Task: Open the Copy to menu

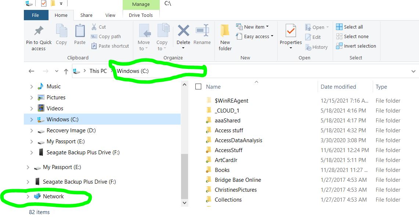Action: tap(162, 38)
